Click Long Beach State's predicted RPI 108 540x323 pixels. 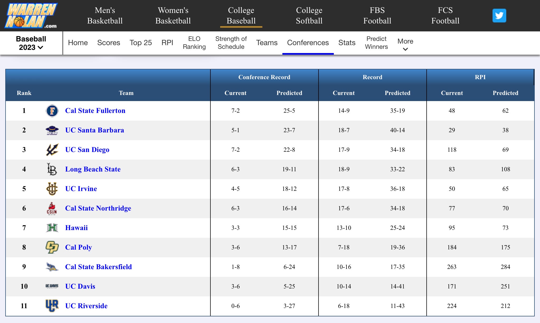pos(505,169)
